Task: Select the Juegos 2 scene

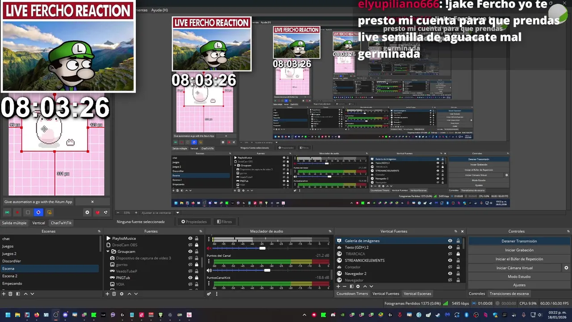Action: coord(49,254)
